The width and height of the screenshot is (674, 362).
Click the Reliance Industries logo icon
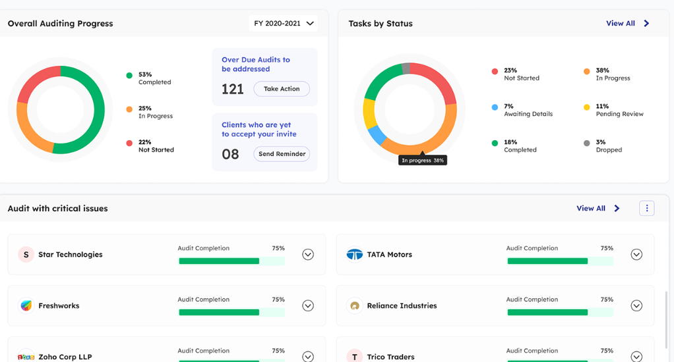(x=355, y=306)
